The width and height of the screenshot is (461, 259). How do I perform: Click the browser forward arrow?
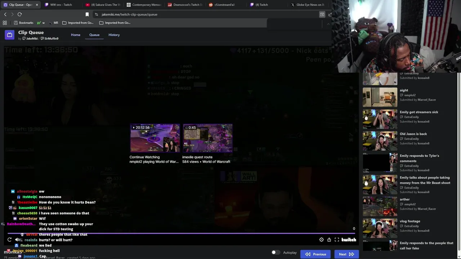pyautogui.click(x=12, y=14)
